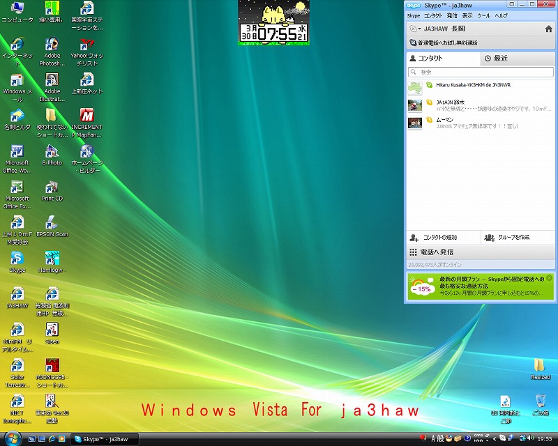Toggle Skype compact view button in title bar

512,4
